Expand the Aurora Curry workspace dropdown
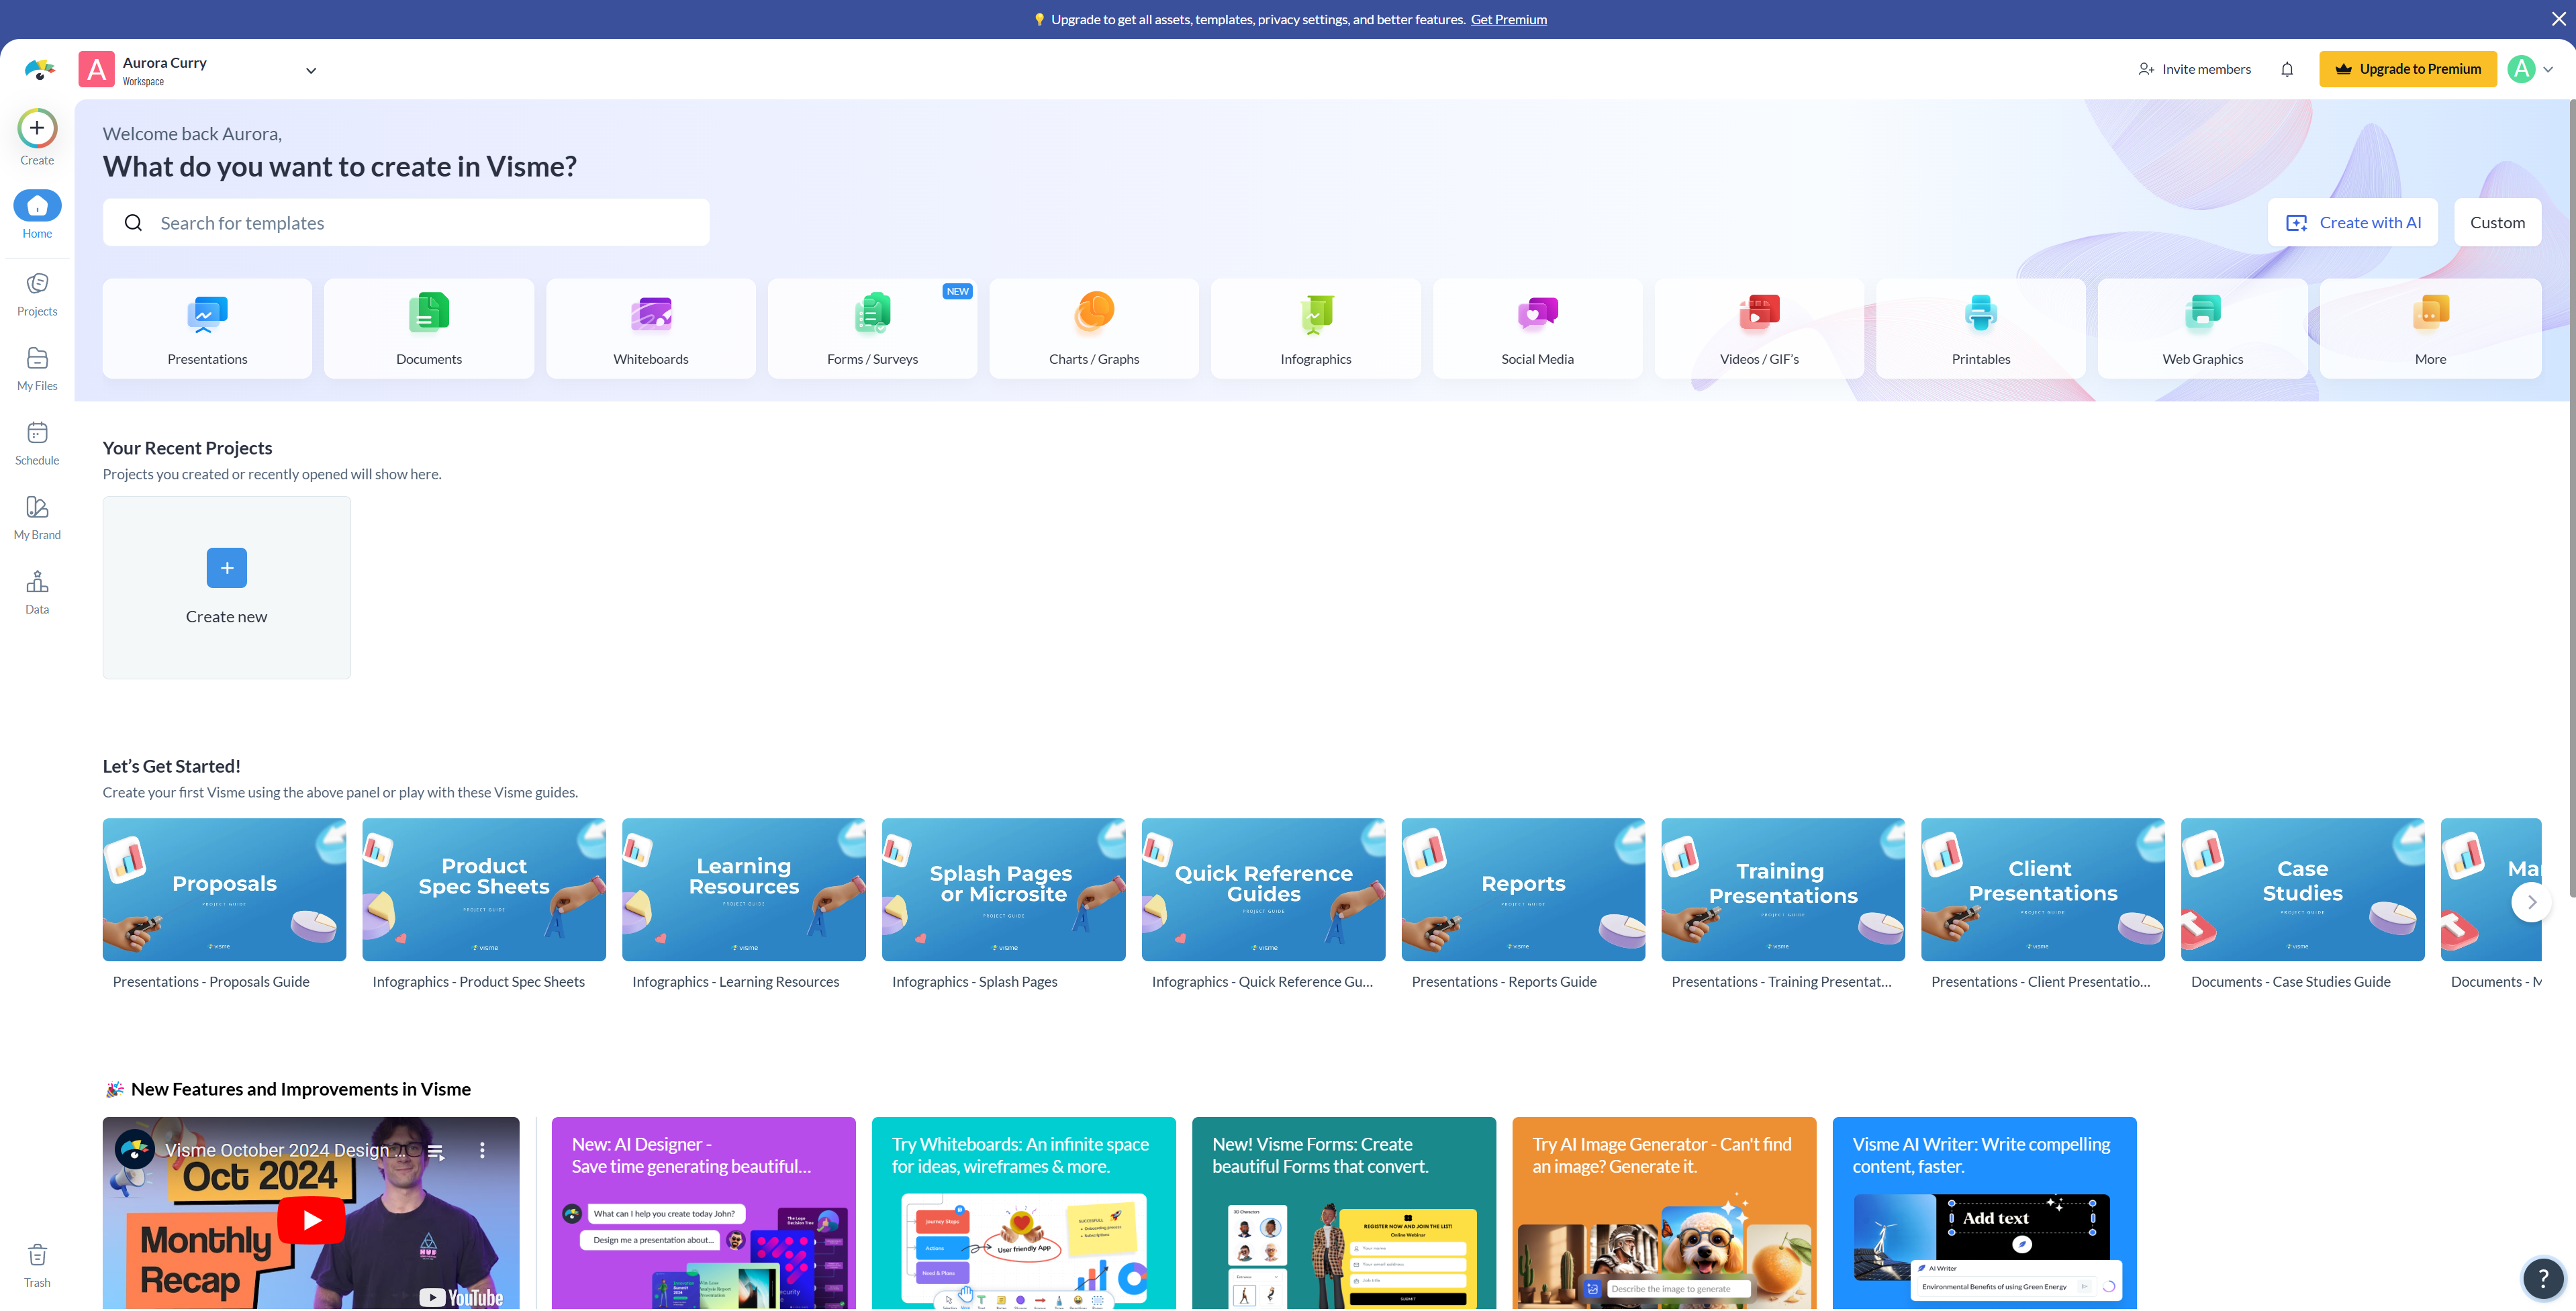Viewport: 2576px width, 1311px height. [311, 71]
